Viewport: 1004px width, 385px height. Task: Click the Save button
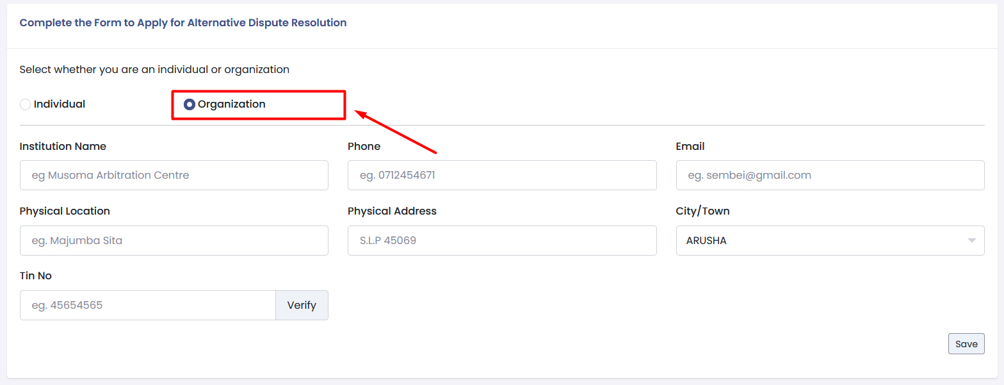966,343
